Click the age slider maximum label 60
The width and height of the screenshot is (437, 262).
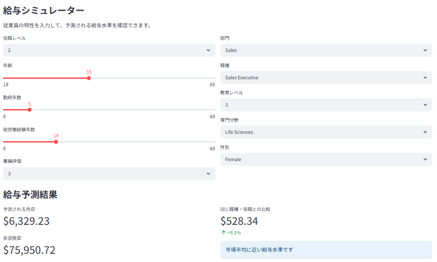coord(212,84)
